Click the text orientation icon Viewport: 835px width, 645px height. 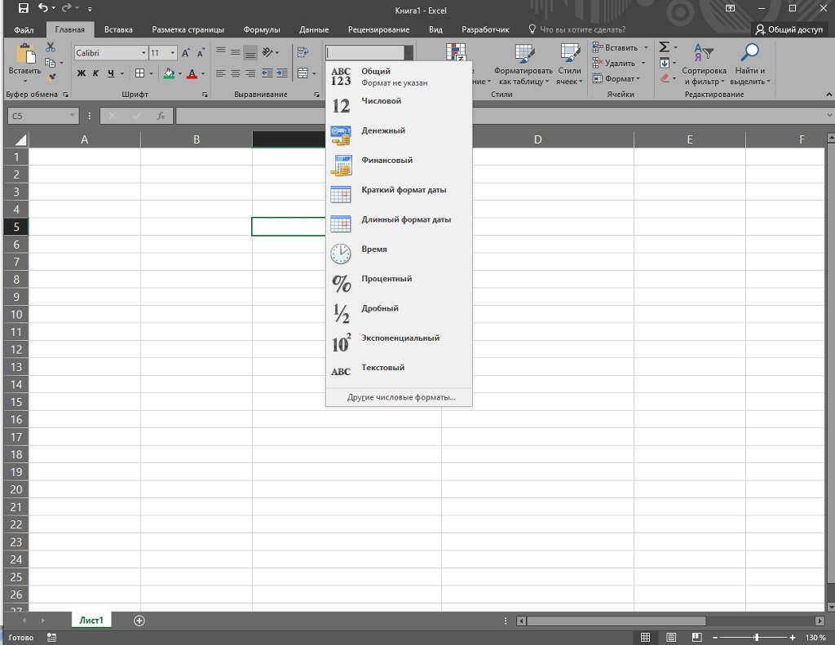pos(267,52)
